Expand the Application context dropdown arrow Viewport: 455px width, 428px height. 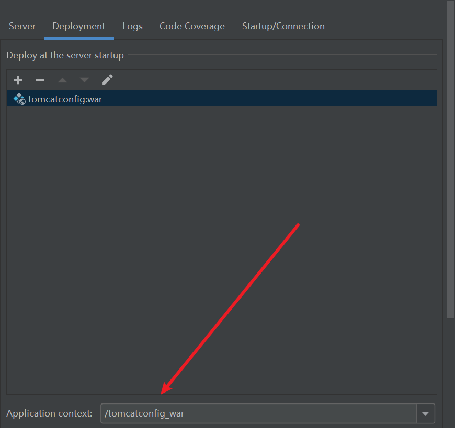[x=425, y=413]
